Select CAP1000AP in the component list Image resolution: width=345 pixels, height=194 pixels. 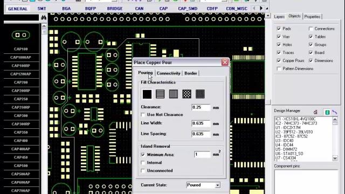coord(21,58)
